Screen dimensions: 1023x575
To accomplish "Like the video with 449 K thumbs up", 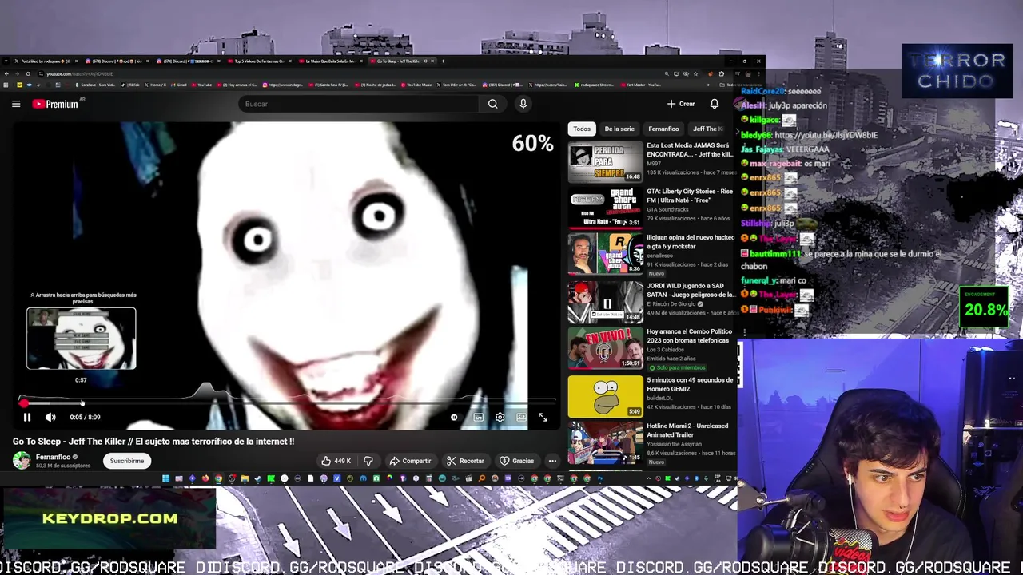I will [x=336, y=461].
